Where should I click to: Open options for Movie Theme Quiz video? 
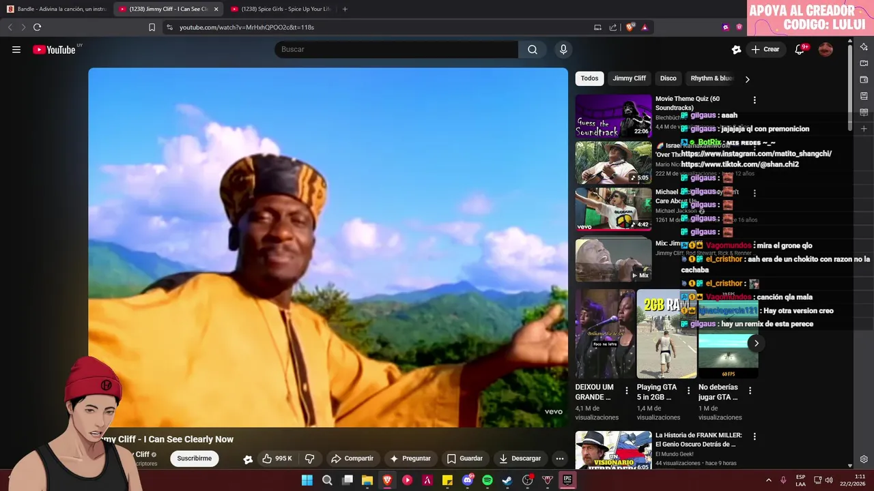click(755, 100)
